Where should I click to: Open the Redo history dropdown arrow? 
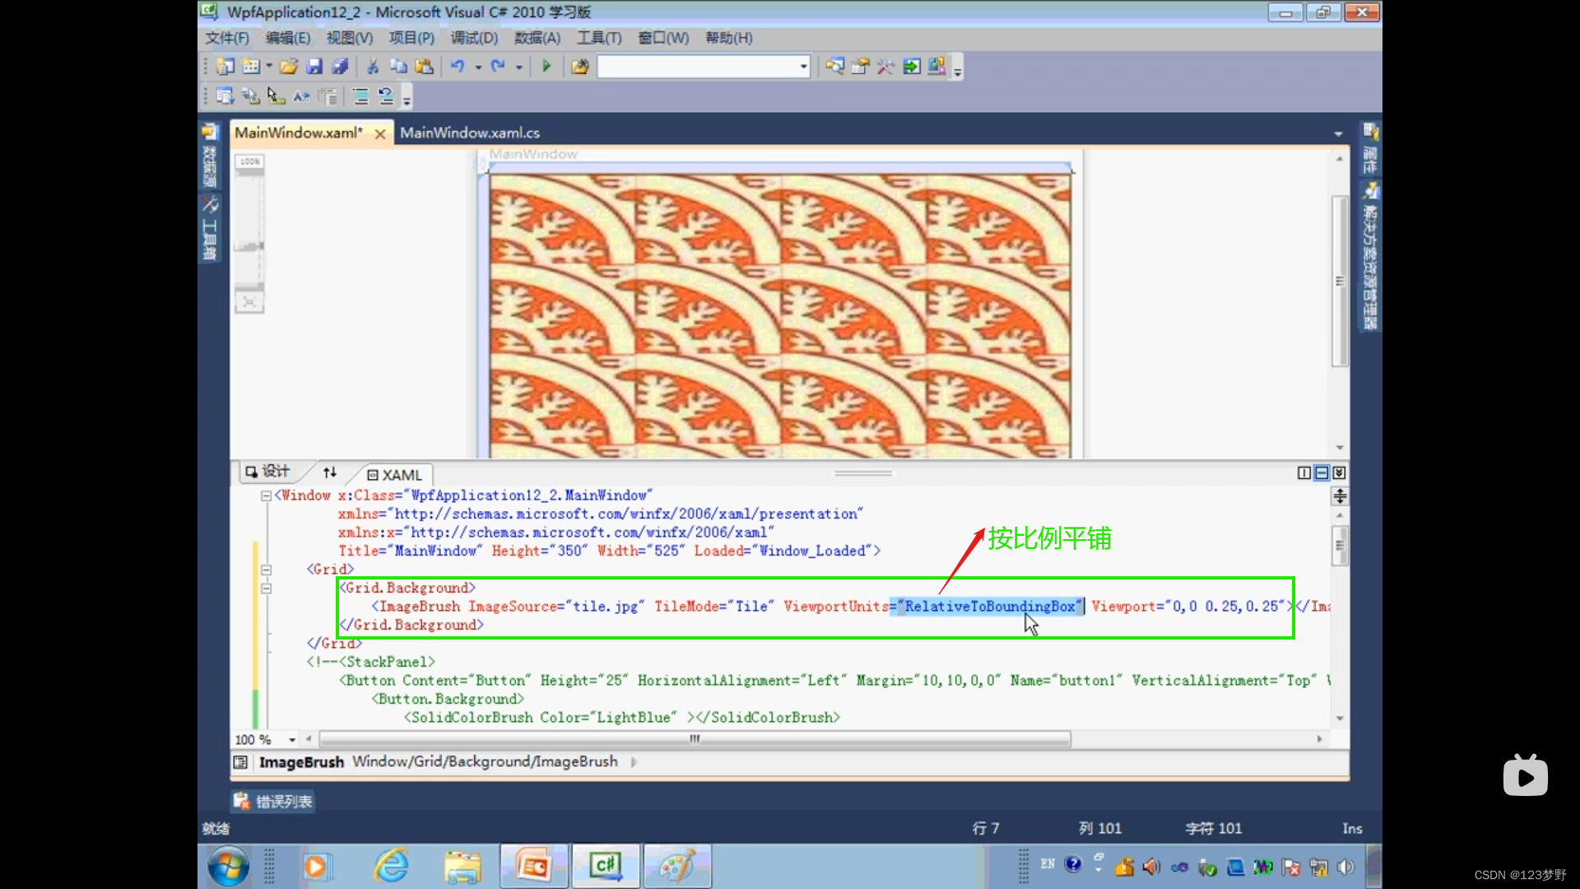[x=519, y=67]
